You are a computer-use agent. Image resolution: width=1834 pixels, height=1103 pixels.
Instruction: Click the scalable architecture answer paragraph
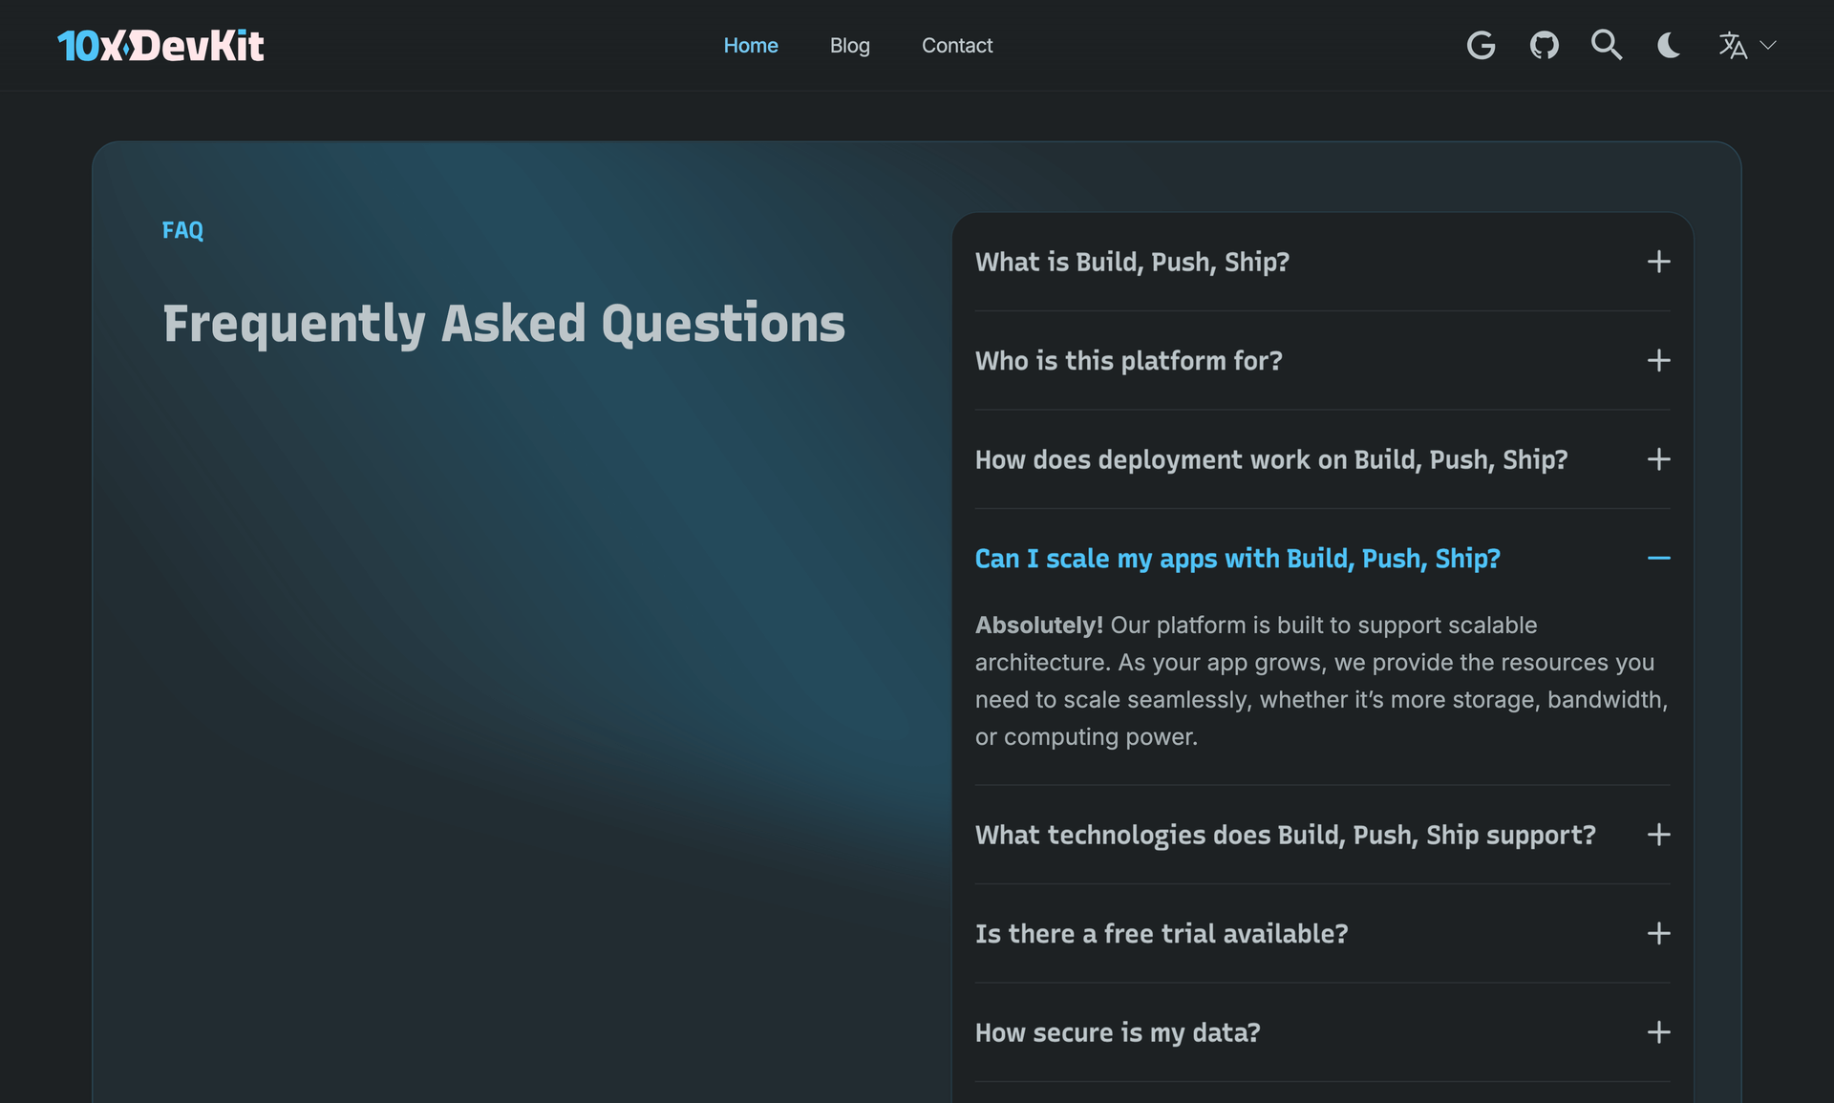tap(1322, 681)
